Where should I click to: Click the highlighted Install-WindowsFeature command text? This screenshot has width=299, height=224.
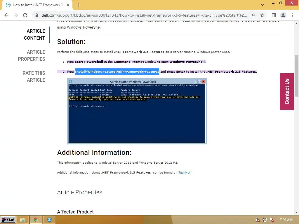coord(117,72)
